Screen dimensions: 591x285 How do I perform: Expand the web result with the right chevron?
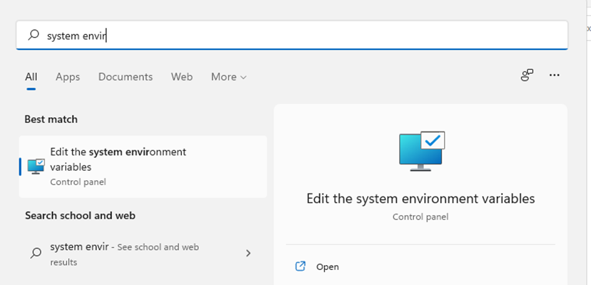point(248,253)
